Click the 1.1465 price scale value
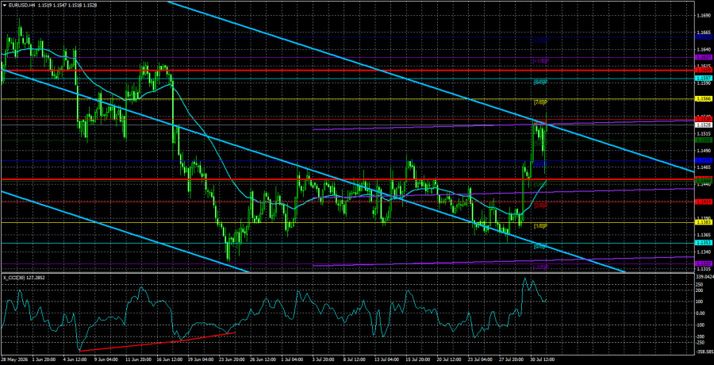 click(x=704, y=167)
